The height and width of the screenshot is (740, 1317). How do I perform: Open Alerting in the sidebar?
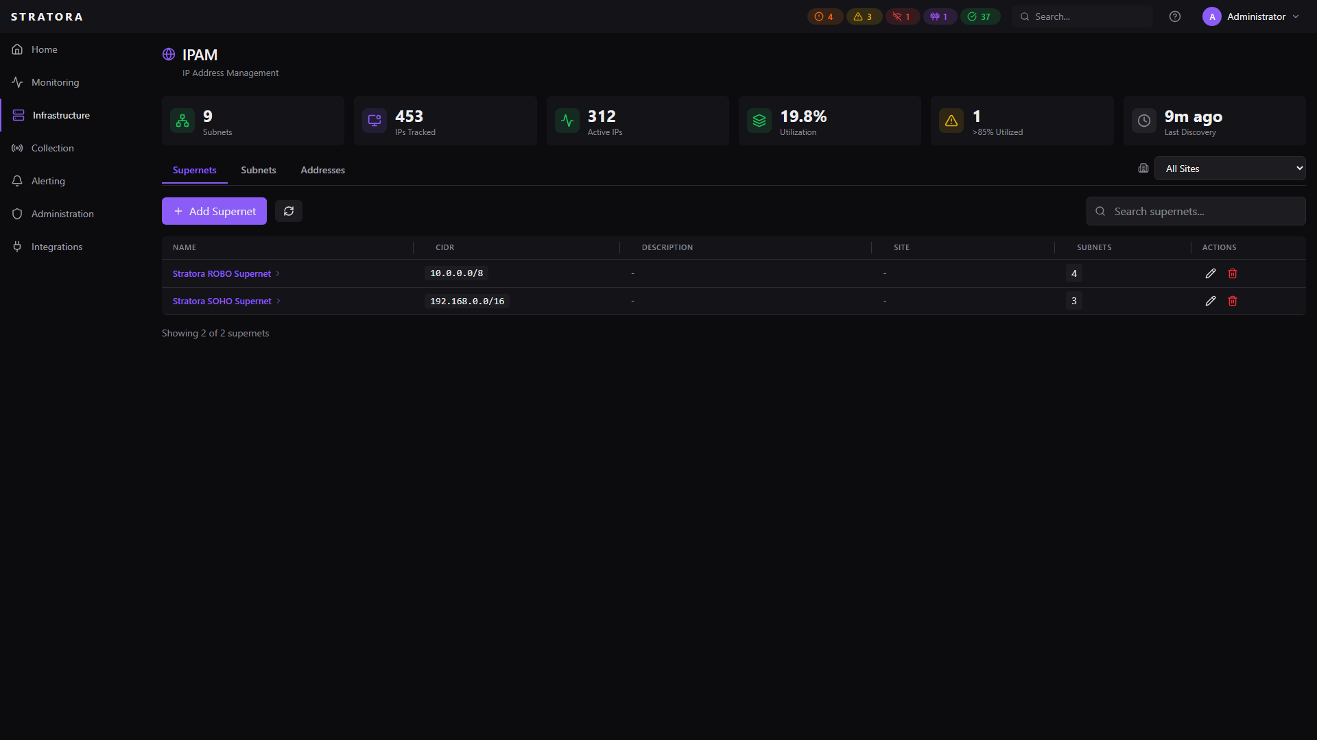tap(48, 181)
